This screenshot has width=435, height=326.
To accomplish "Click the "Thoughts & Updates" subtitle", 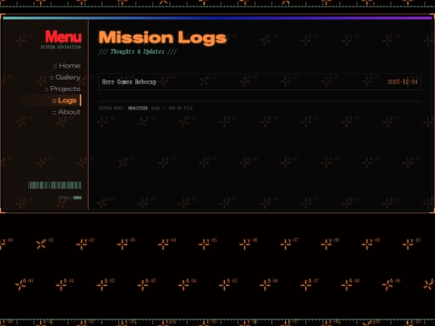I will point(138,52).
